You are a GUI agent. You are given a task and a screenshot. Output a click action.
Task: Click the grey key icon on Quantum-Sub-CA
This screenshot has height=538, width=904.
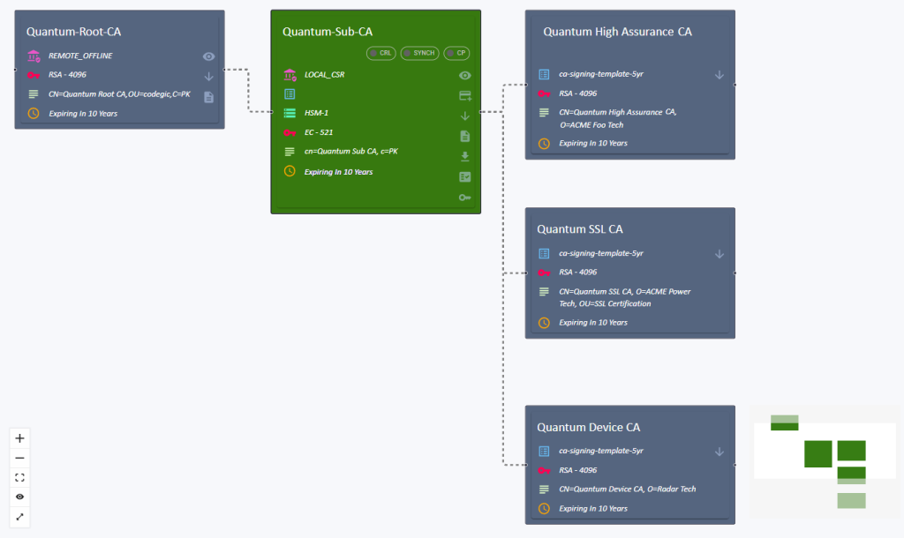pyautogui.click(x=465, y=198)
